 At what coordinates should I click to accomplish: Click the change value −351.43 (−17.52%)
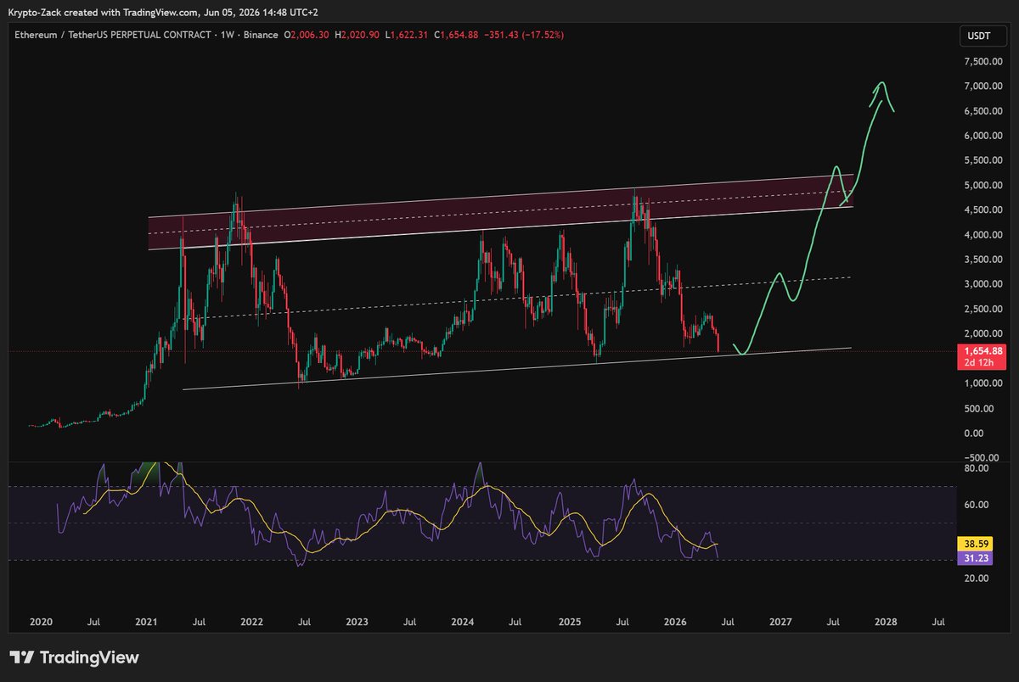523,35
